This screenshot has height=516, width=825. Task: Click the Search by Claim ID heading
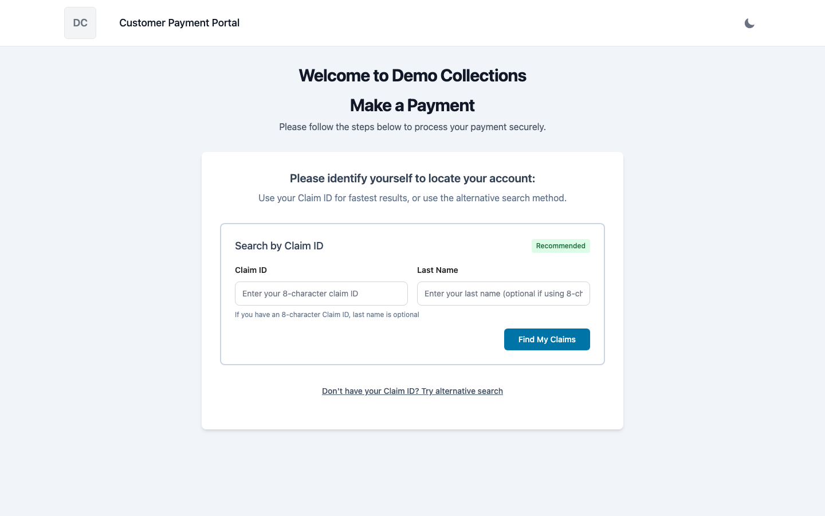point(279,245)
